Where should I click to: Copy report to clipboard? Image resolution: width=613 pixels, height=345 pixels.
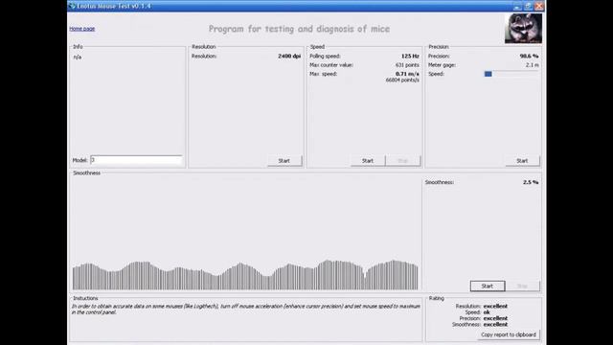[509, 334]
